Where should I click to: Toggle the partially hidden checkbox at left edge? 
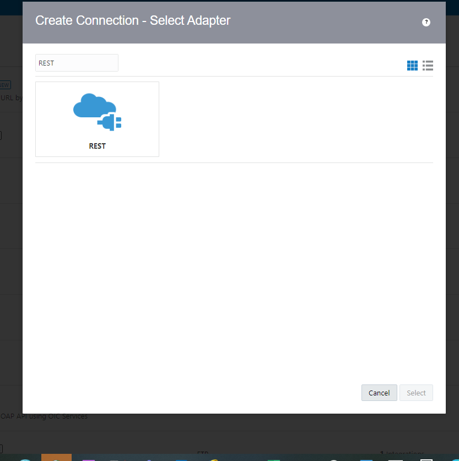1,135
